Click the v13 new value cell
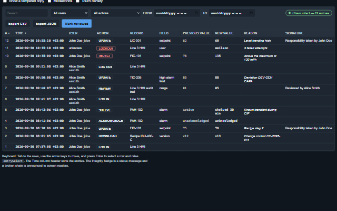Image resolution: width=337 pixels, height=211 pixels. click(217, 136)
